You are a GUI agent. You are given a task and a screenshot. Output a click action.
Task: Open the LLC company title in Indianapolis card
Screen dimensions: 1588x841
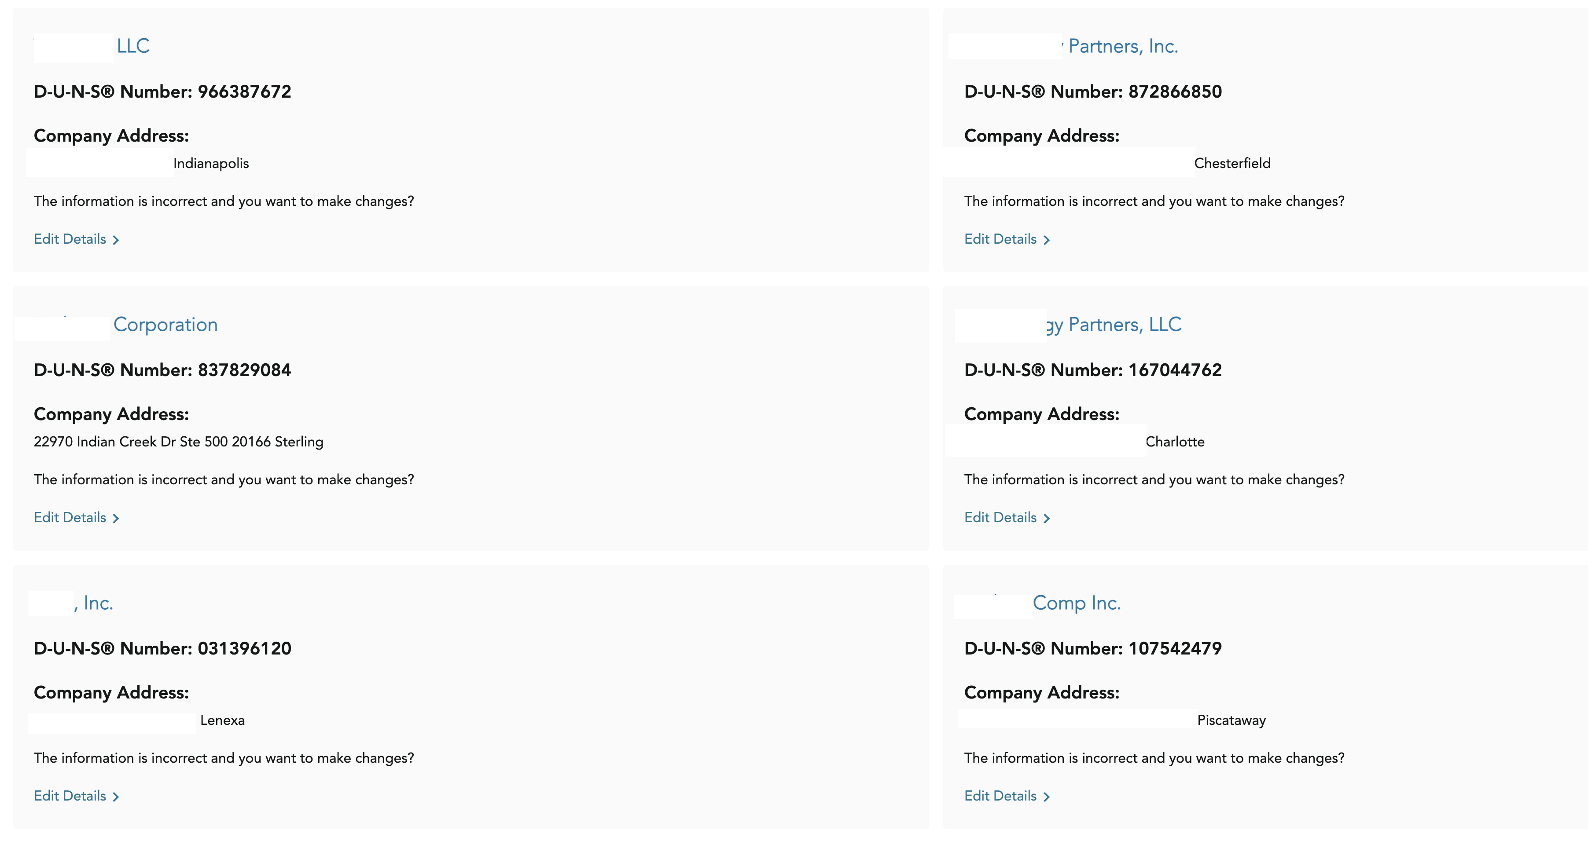(132, 46)
